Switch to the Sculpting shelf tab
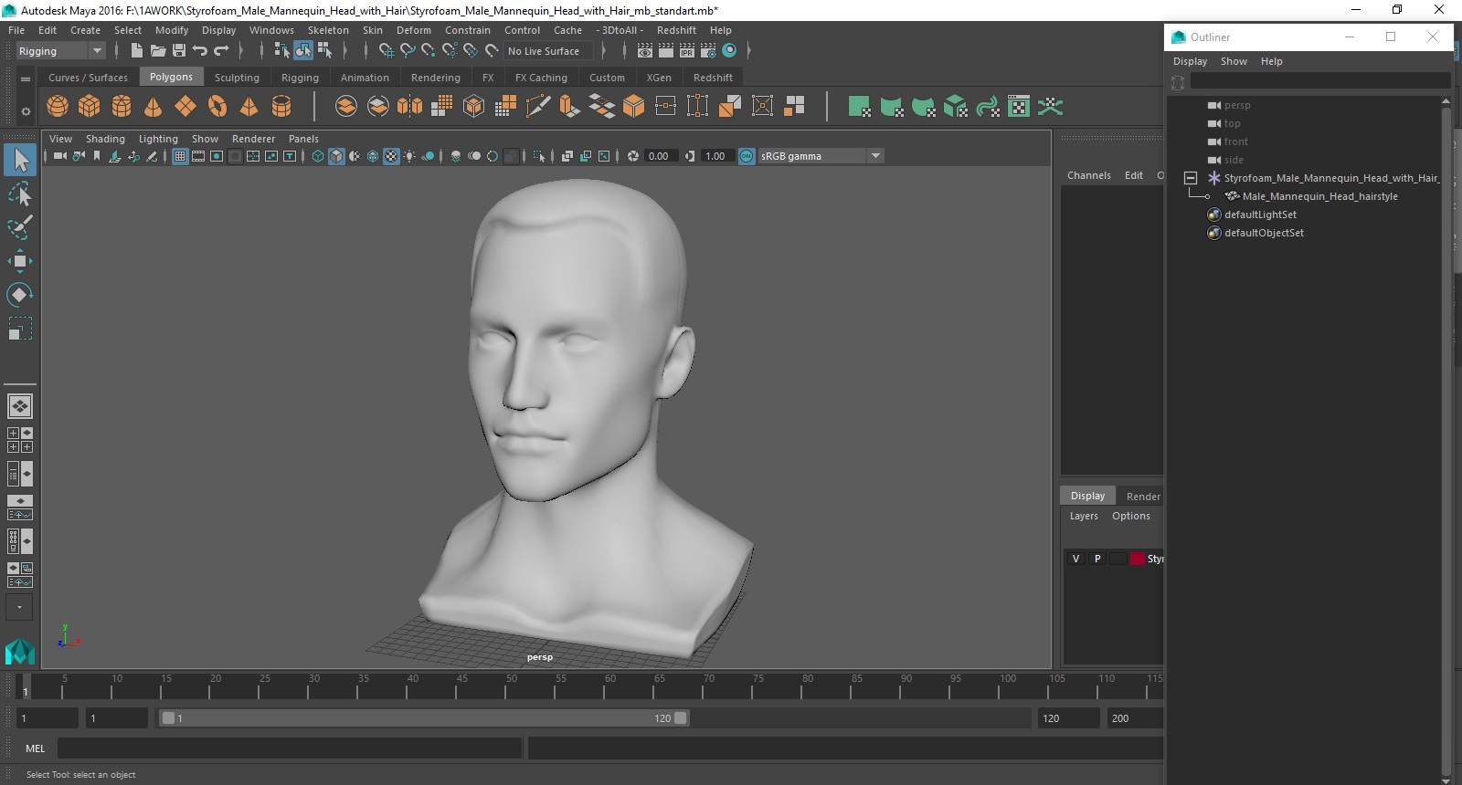The height and width of the screenshot is (785, 1462). pos(237,78)
